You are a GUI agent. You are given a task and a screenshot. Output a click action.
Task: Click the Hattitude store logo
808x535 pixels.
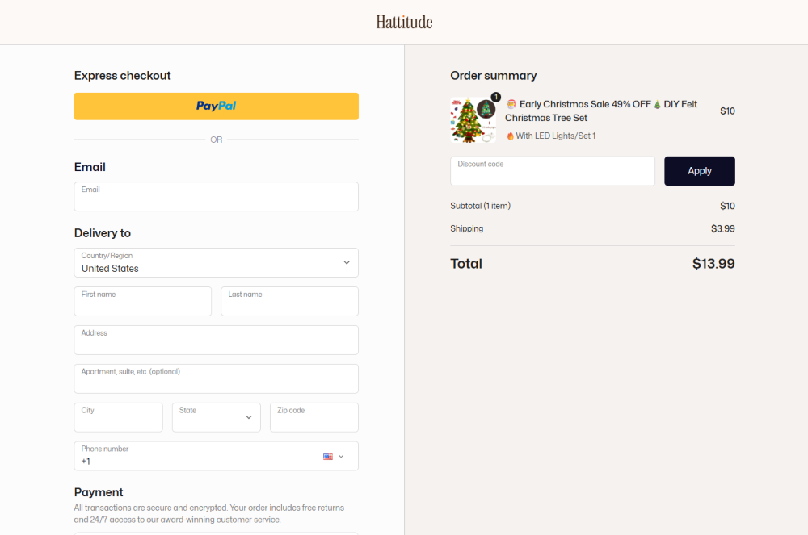404,22
